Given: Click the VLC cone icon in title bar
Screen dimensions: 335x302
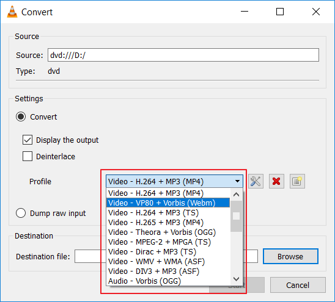Looking at the screenshot, I should pos(12,12).
